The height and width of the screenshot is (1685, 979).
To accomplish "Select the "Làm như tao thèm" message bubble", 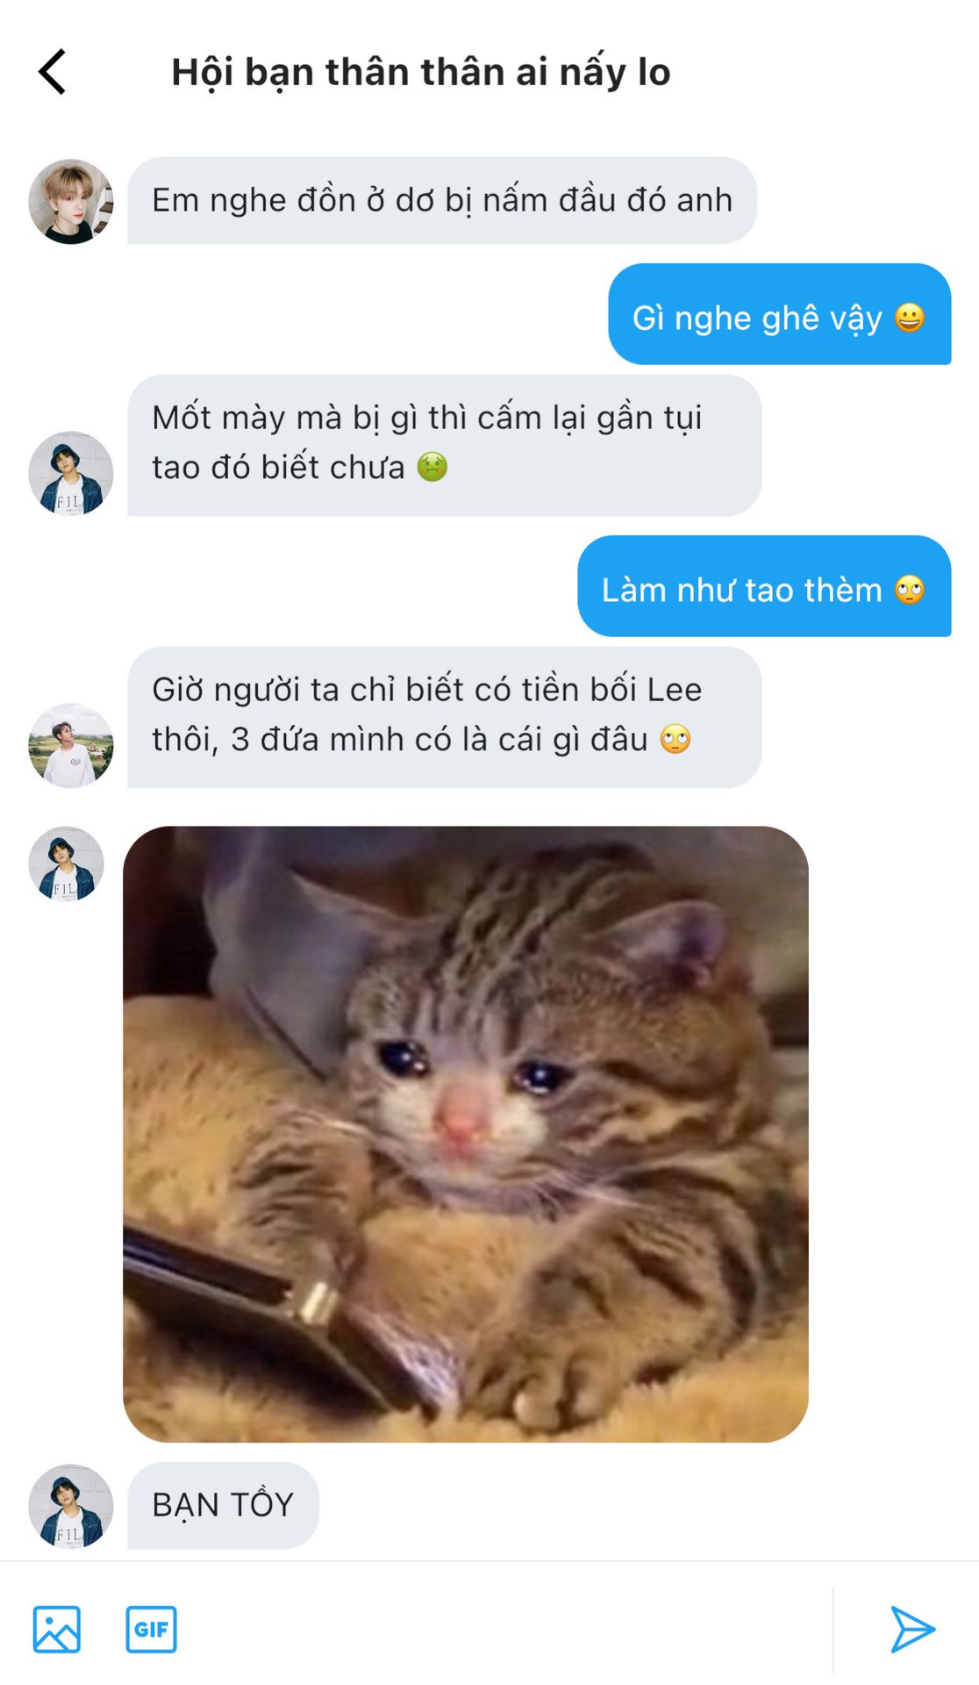I will coord(764,586).
